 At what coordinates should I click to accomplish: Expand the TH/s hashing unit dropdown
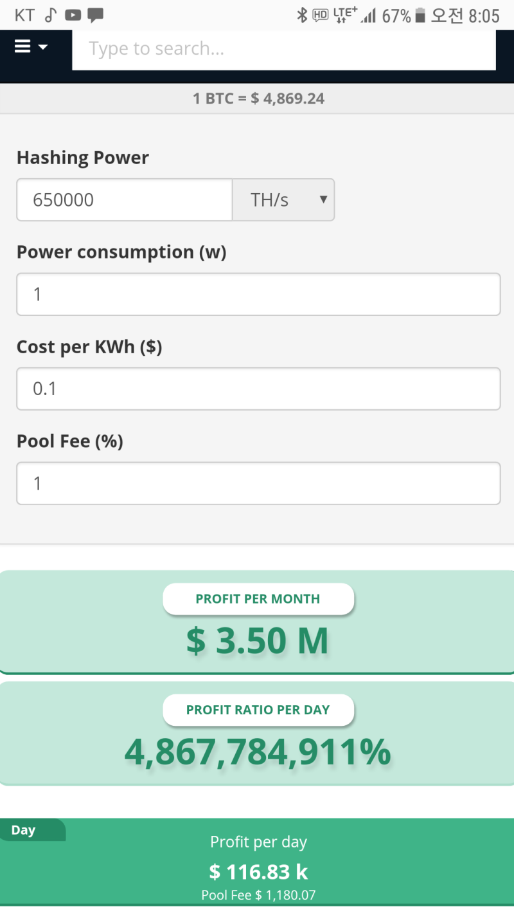tap(283, 200)
